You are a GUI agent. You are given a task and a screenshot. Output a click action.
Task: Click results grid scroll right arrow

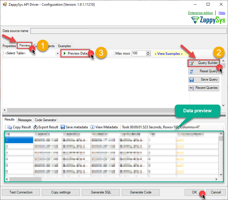(216, 179)
